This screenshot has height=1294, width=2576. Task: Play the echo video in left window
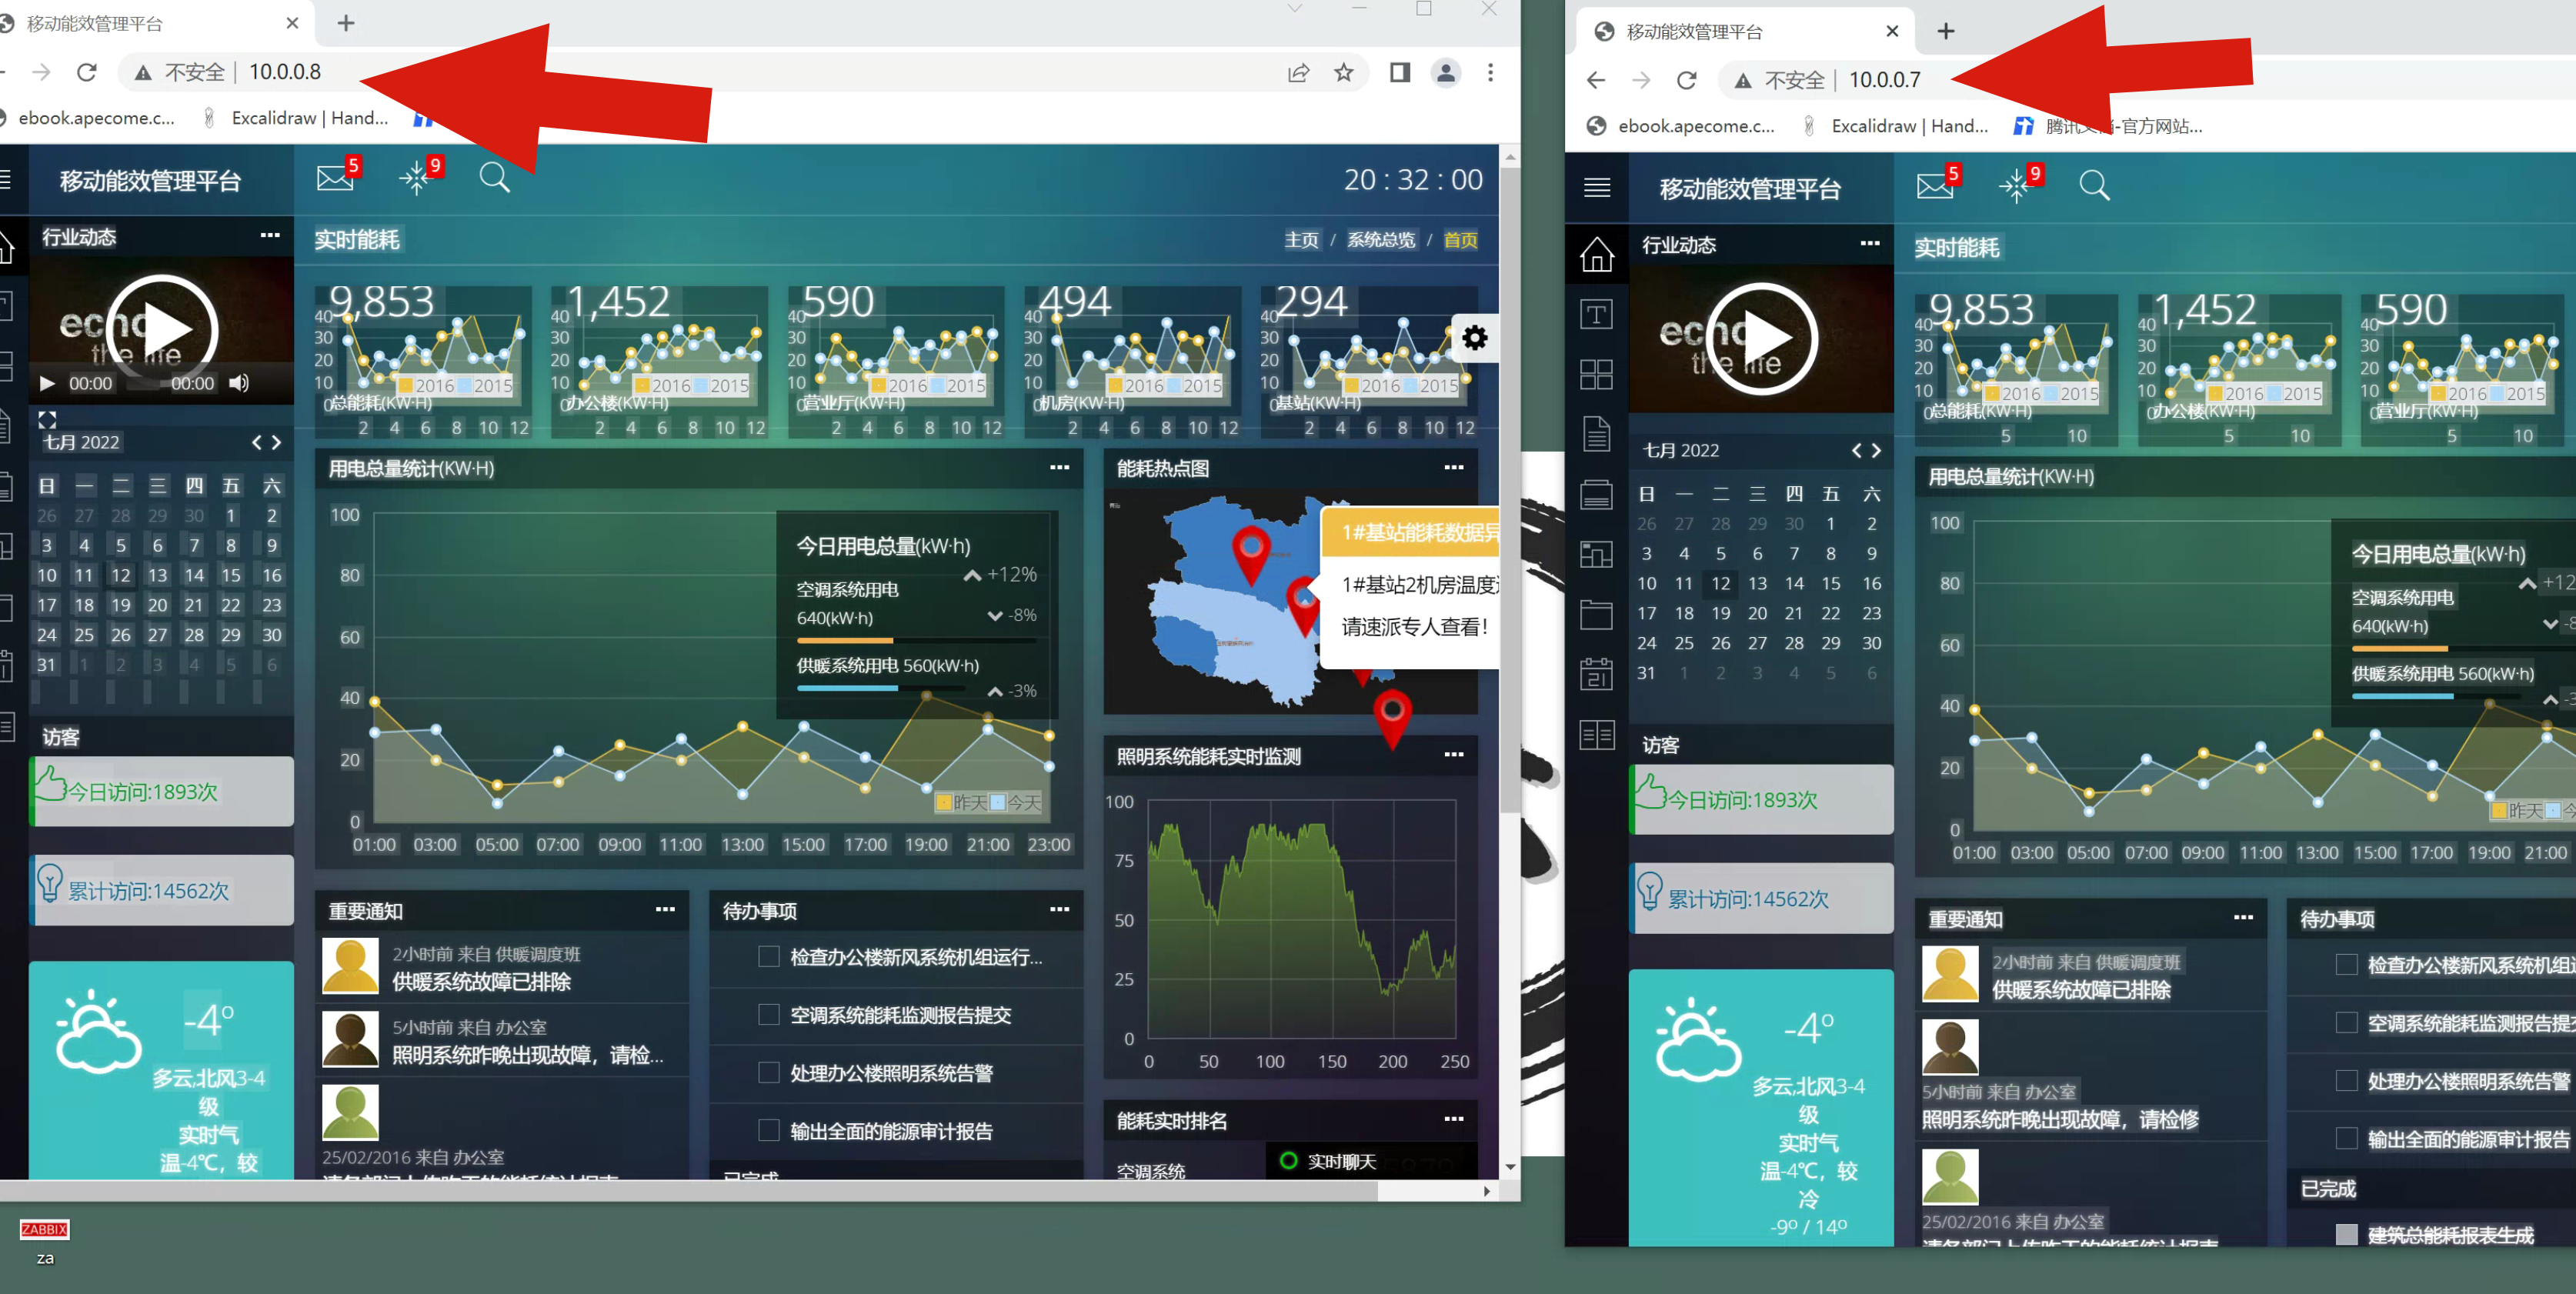(x=162, y=330)
